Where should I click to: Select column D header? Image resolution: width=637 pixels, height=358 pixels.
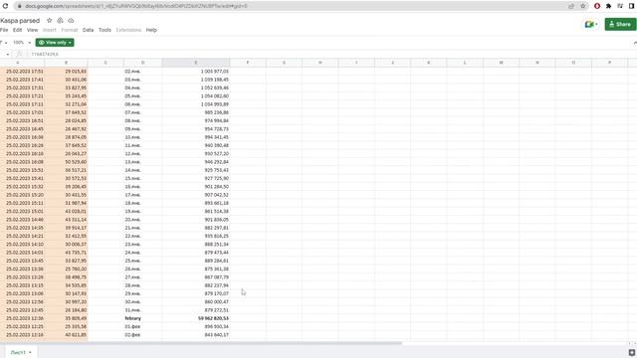click(x=142, y=63)
